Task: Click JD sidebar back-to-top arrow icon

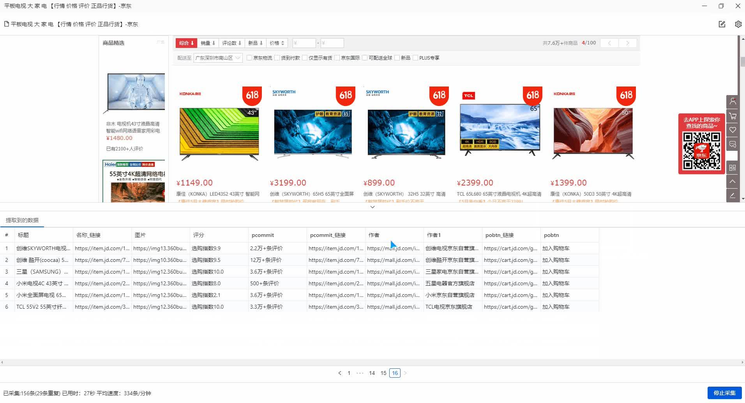Action: (x=733, y=182)
